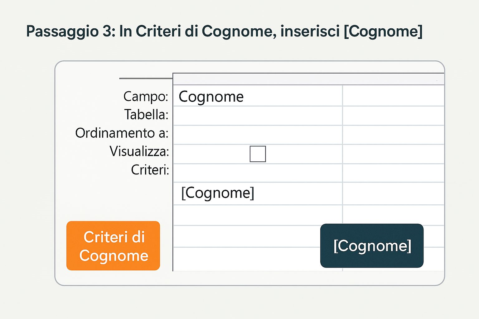The width and height of the screenshot is (479, 319).
Task: Click the Visualizza row label
Action: 139,151
